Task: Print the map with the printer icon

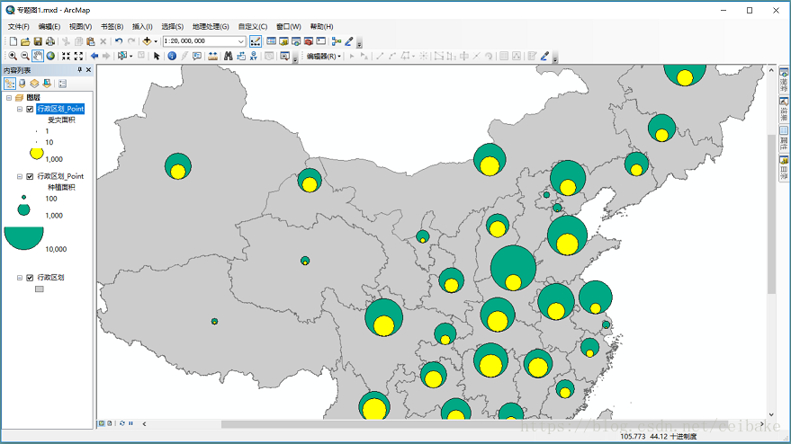Action: point(49,41)
